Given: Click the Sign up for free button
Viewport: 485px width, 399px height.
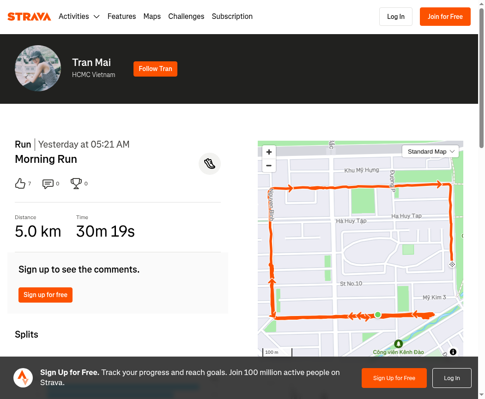Looking at the screenshot, I should 45,295.
